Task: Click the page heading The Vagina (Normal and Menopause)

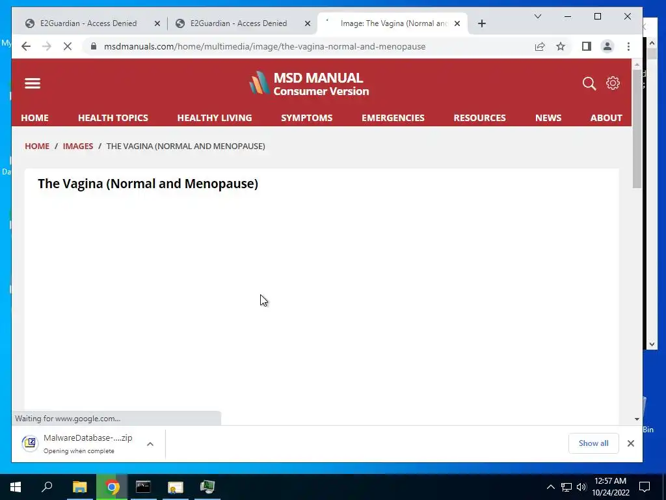Action: 148,184
